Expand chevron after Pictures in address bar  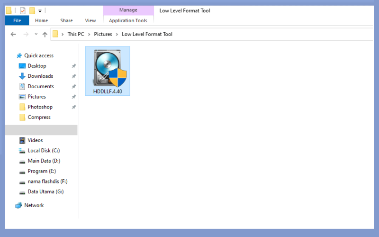coord(117,34)
